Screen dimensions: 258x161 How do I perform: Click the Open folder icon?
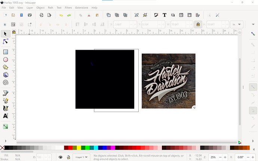pos(13,15)
